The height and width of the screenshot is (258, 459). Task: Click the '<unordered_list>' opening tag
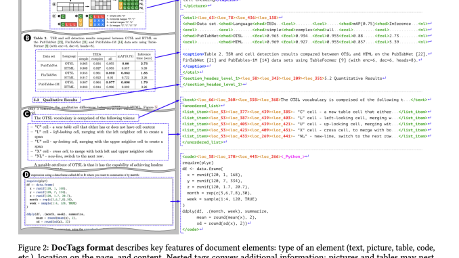(x=202, y=106)
